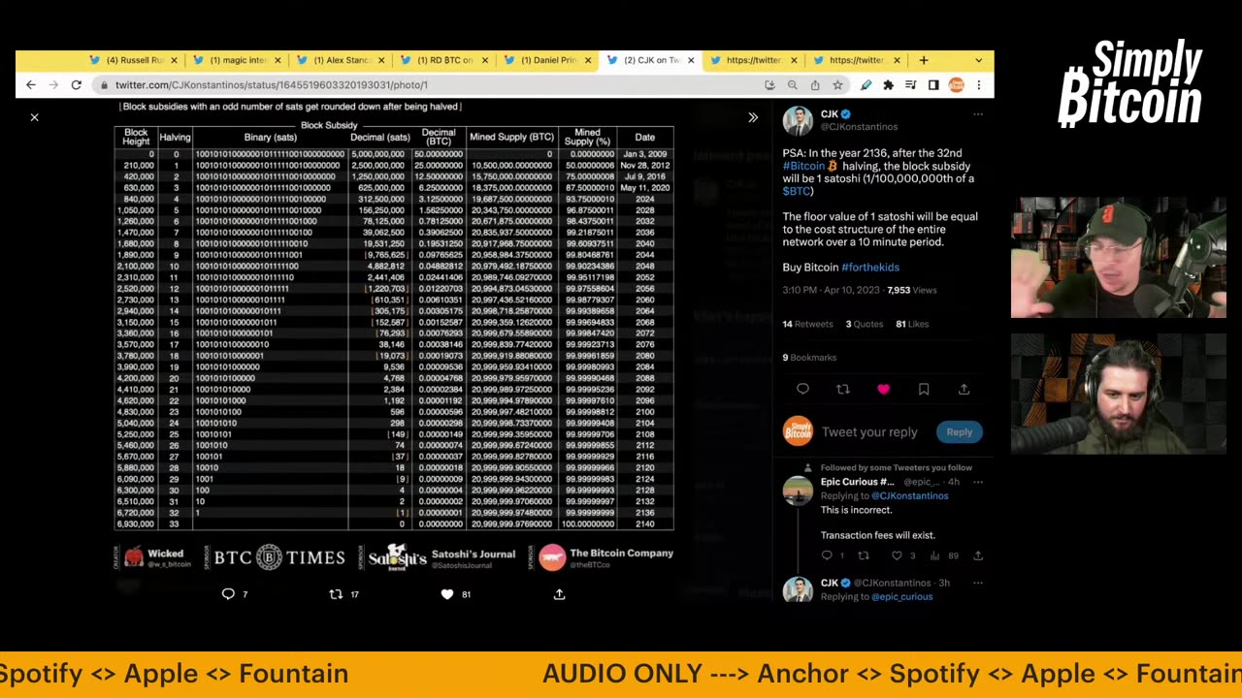1242x698 pixels.
Task: Open the tweet's three-dot more menu
Action: click(978, 114)
